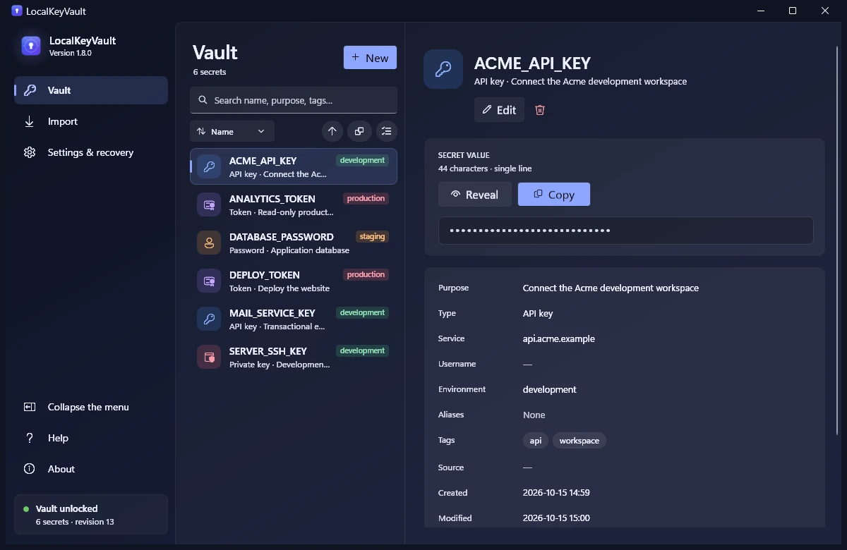
Task: Click the ACME_API_KEY detail title
Action: tap(532, 63)
